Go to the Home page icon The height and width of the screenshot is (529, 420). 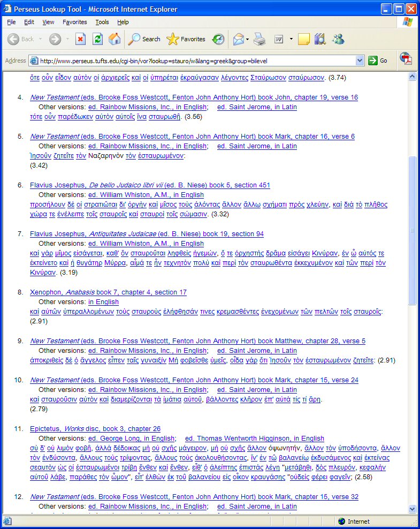coord(114,39)
